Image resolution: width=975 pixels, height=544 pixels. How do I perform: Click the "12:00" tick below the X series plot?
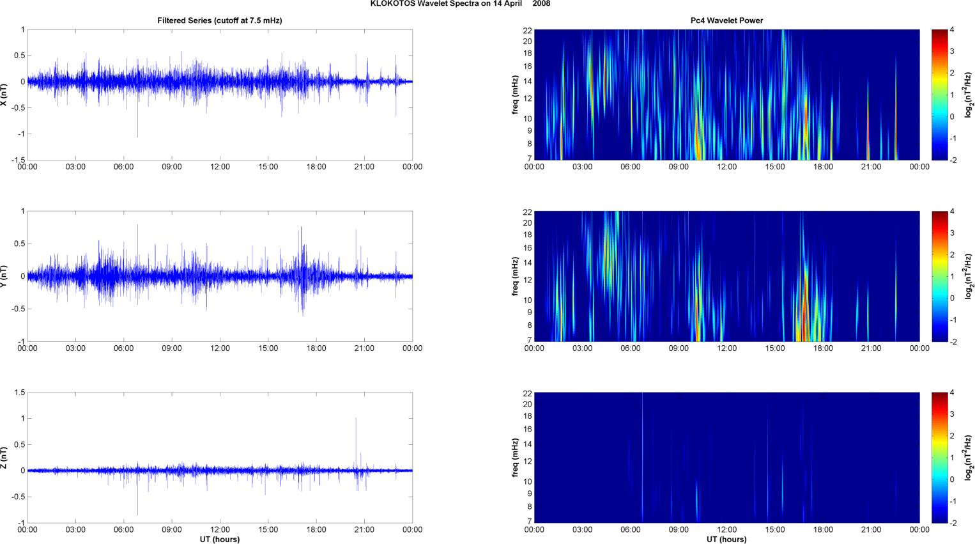click(220, 167)
